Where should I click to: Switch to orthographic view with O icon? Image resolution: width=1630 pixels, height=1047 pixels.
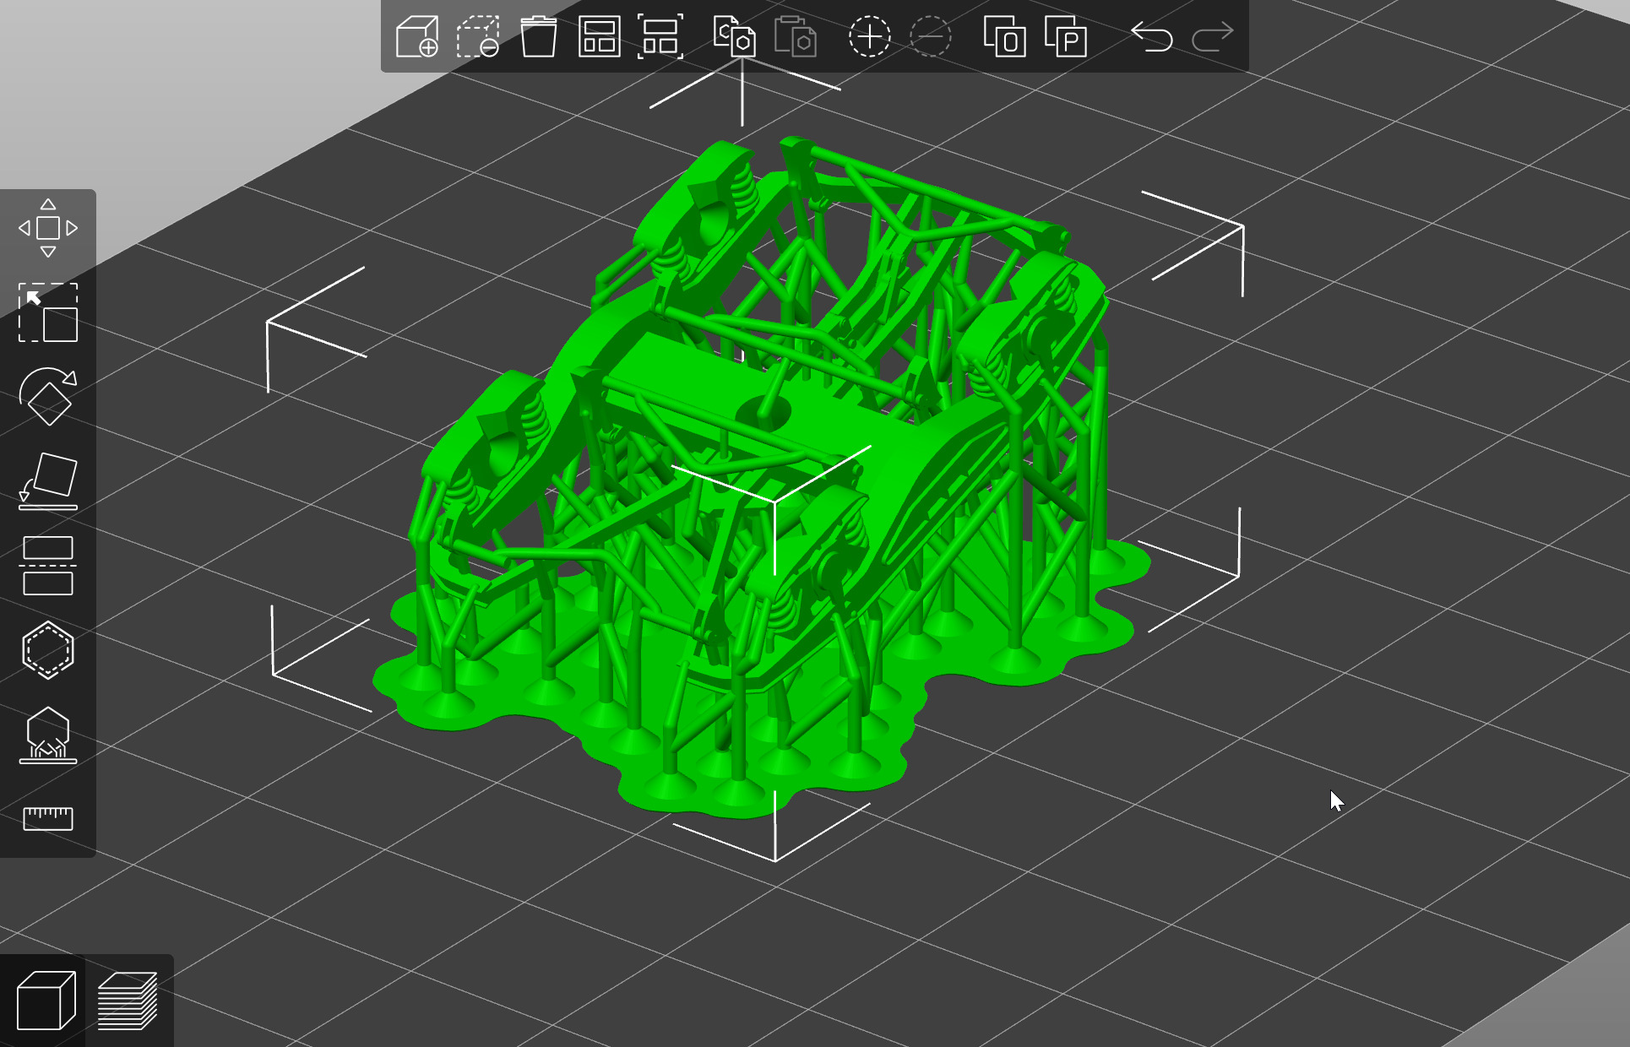click(x=1004, y=37)
